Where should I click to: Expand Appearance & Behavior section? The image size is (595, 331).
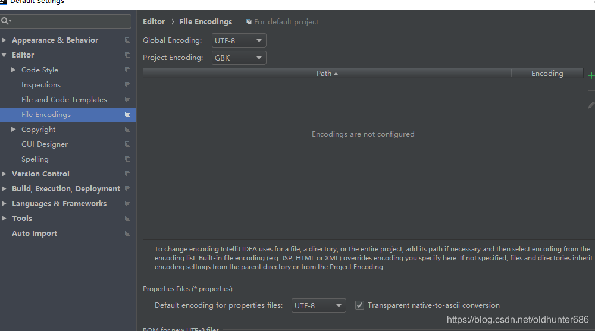pos(4,40)
